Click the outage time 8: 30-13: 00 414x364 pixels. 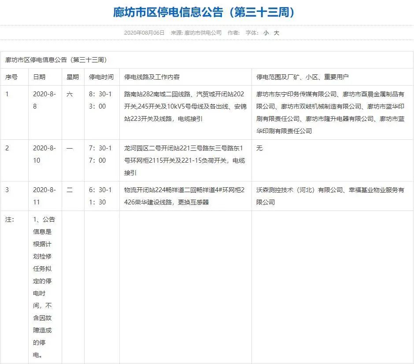pos(102,113)
